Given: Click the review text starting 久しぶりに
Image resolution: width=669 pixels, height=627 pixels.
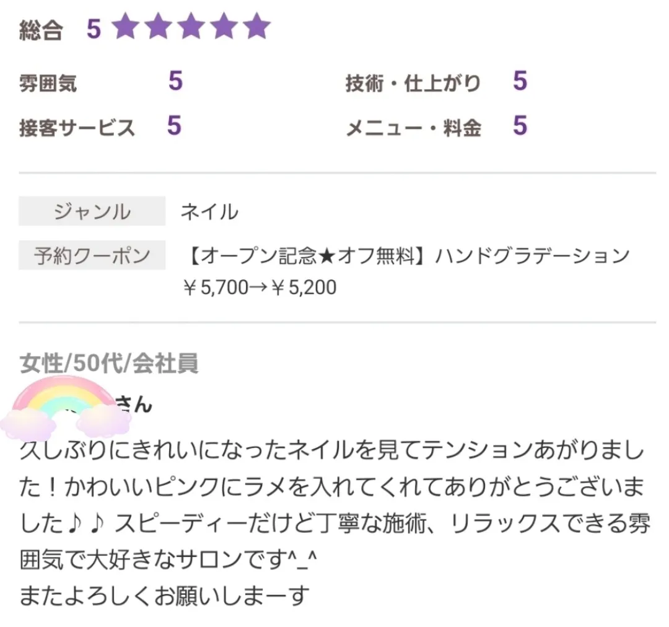Looking at the screenshot, I should coord(335,504).
